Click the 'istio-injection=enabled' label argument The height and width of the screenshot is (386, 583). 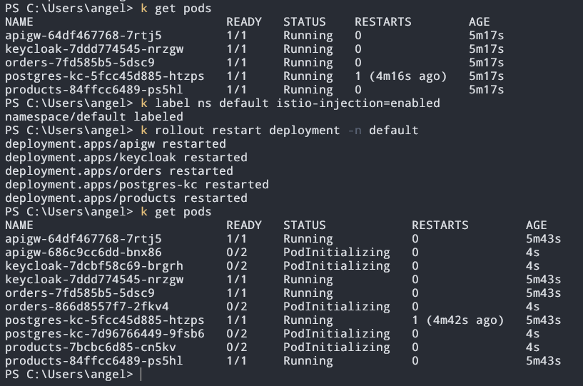coord(358,103)
